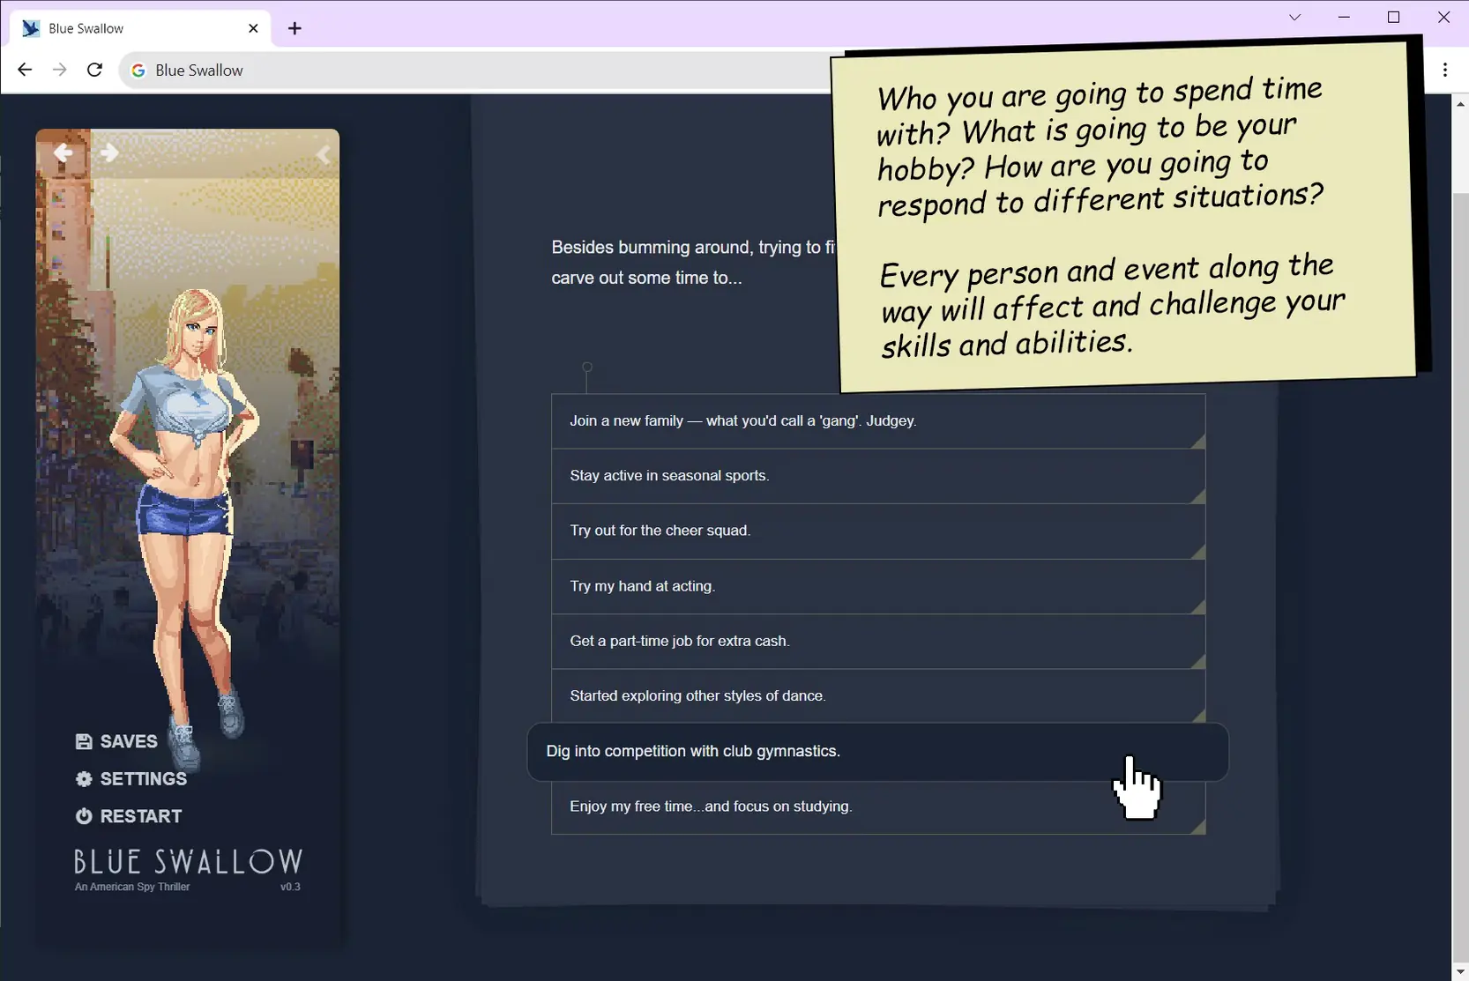Open the Settings menu

coord(131,779)
